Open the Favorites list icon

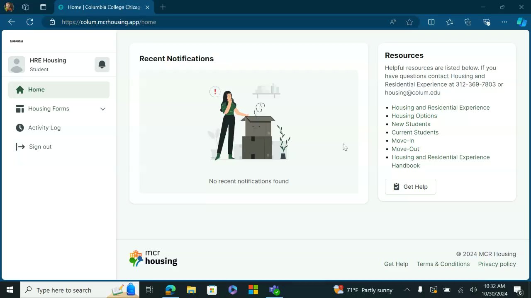click(x=450, y=22)
